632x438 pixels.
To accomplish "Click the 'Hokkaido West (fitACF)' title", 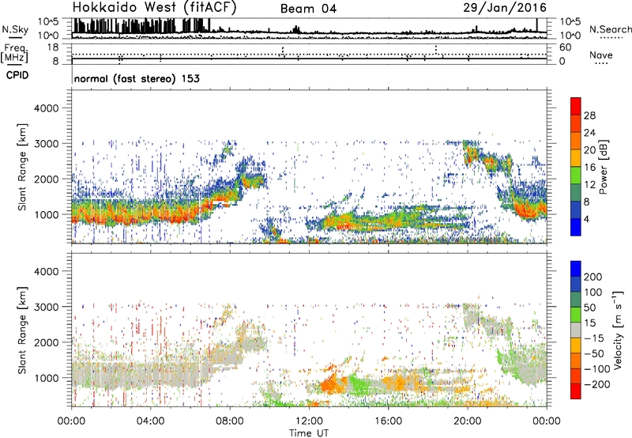I will point(154,8).
